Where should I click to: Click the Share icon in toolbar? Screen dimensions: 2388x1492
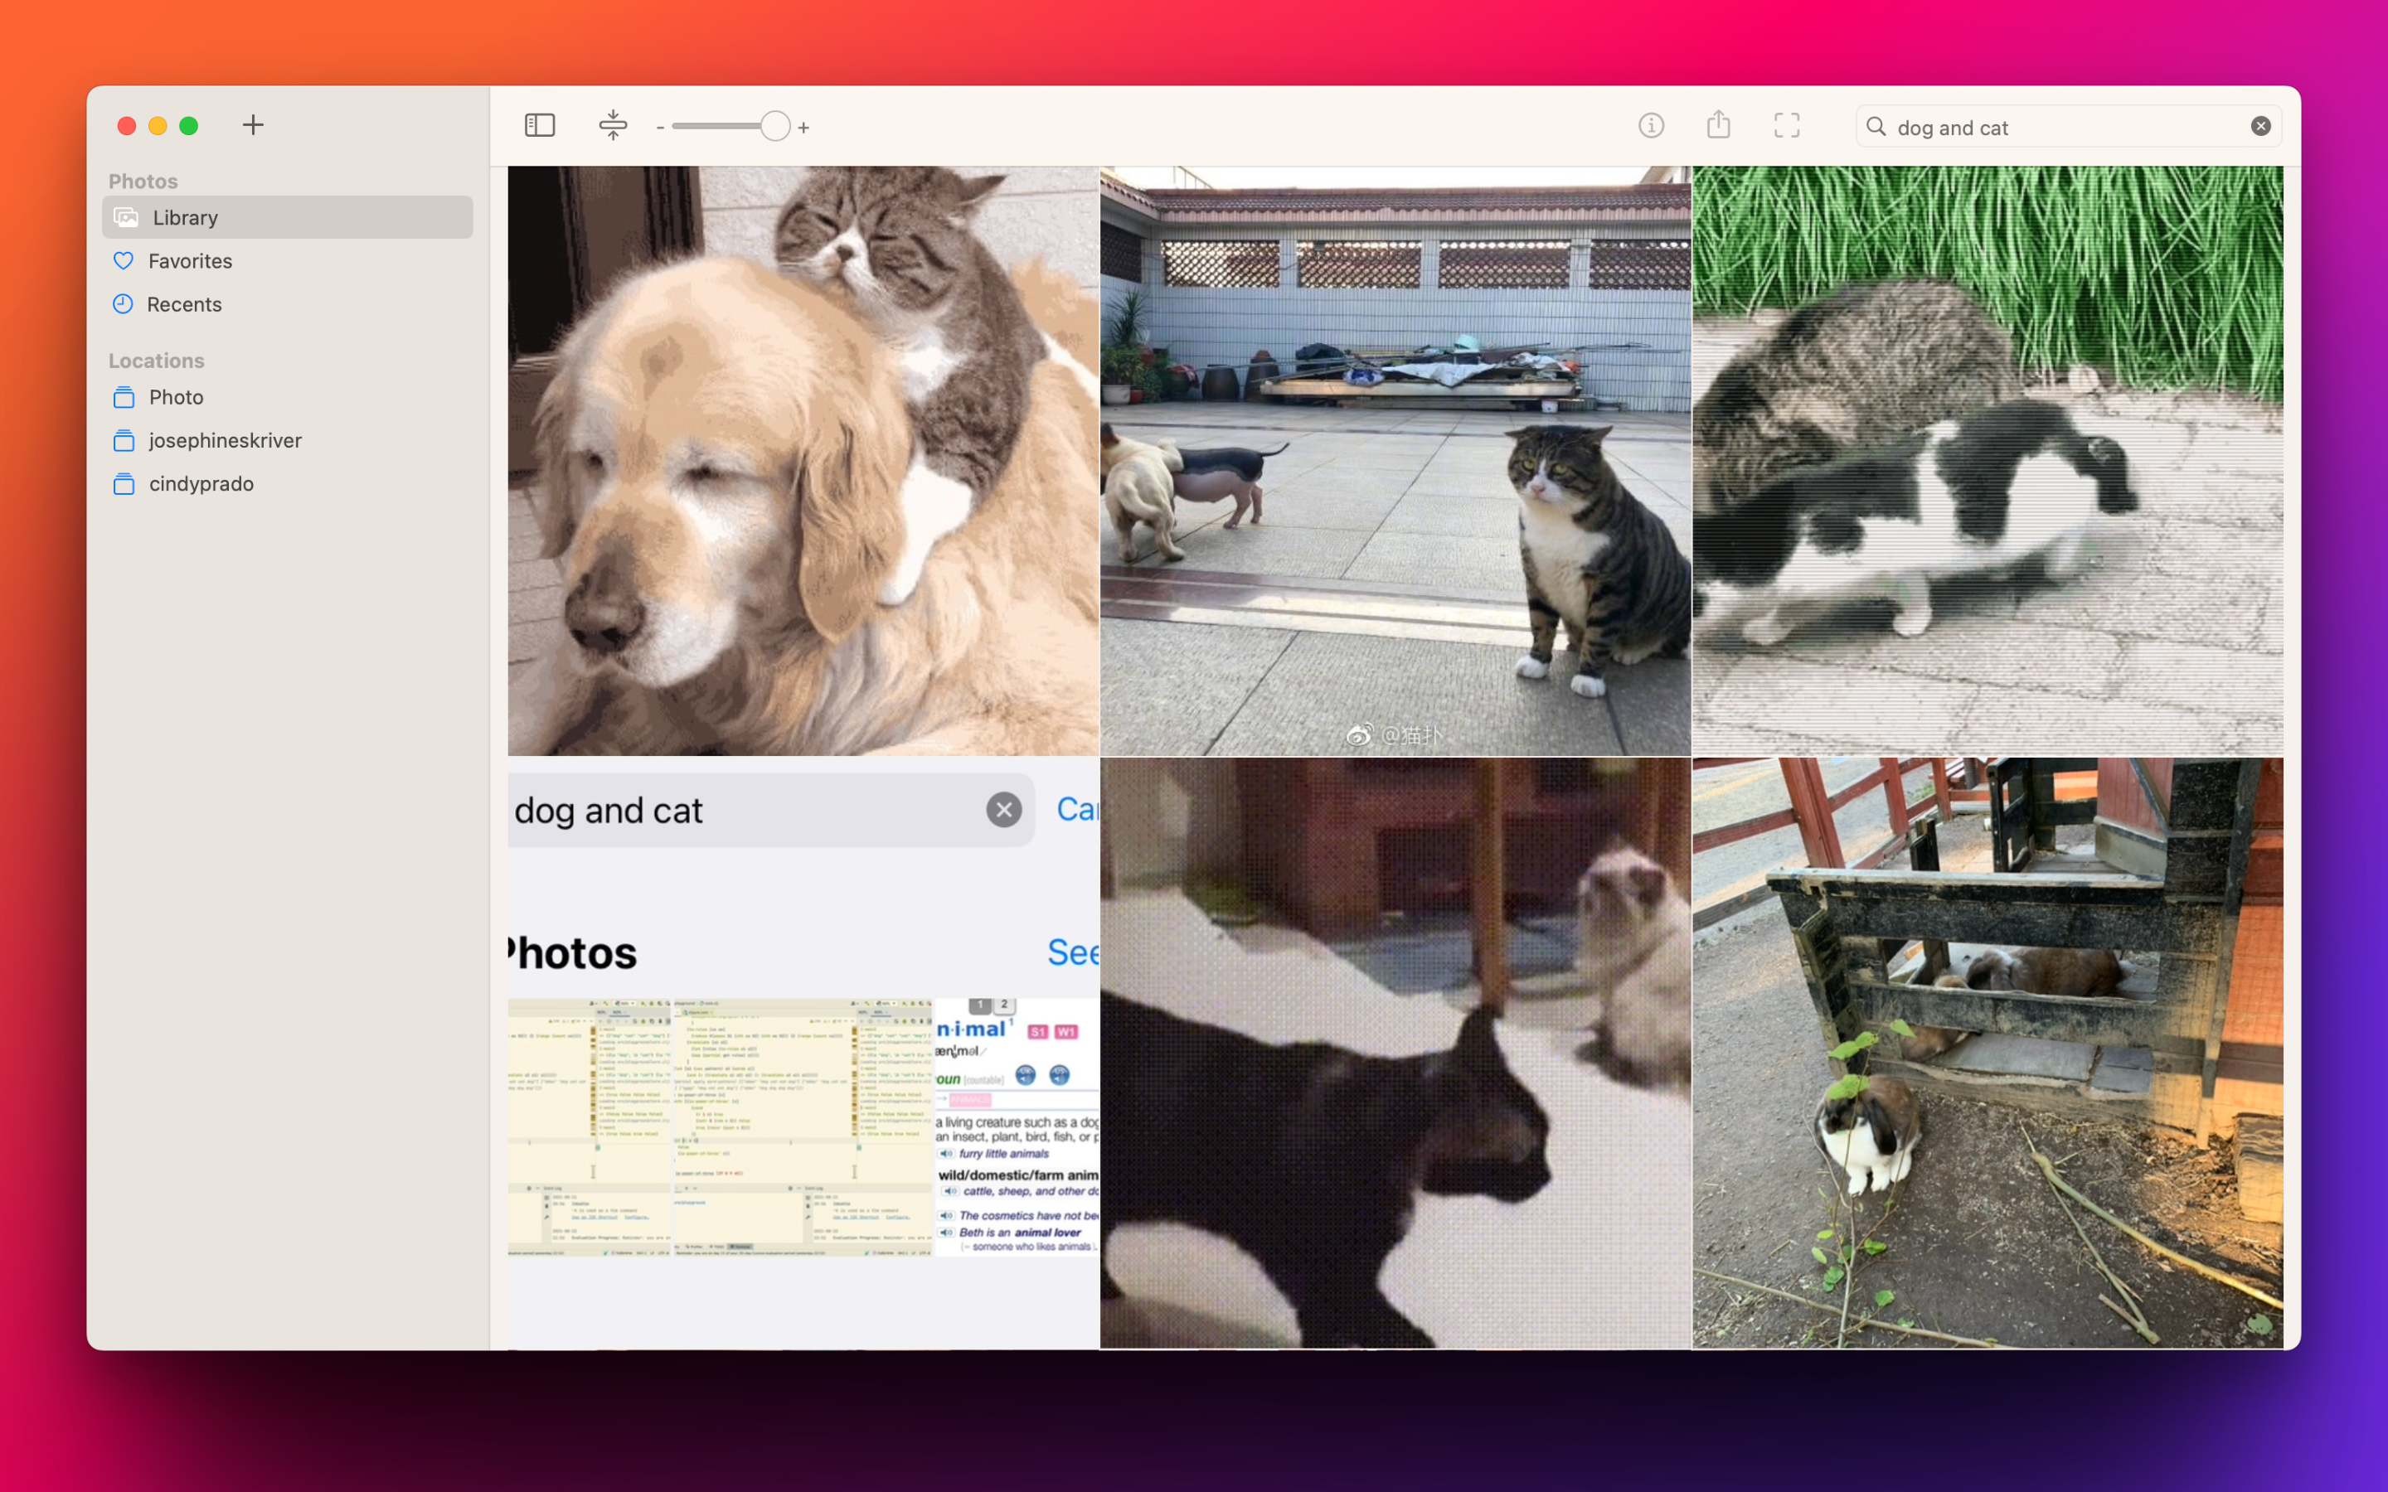pos(1718,125)
